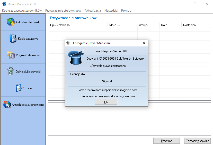Sort by Klasa column header
The width and height of the screenshot is (213, 145).
point(122,25)
